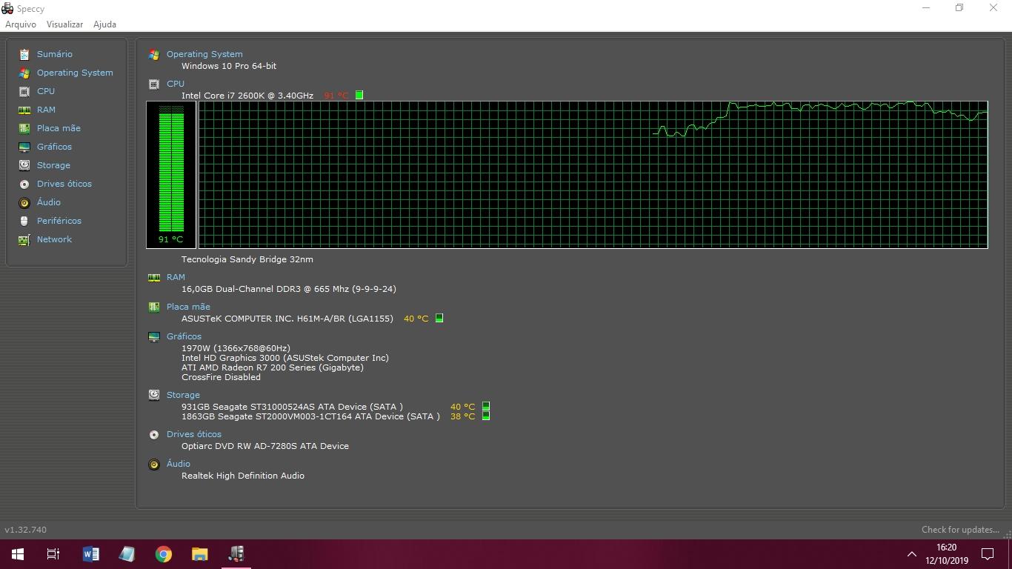Click the RAM stick icon in sidebar

(24, 110)
